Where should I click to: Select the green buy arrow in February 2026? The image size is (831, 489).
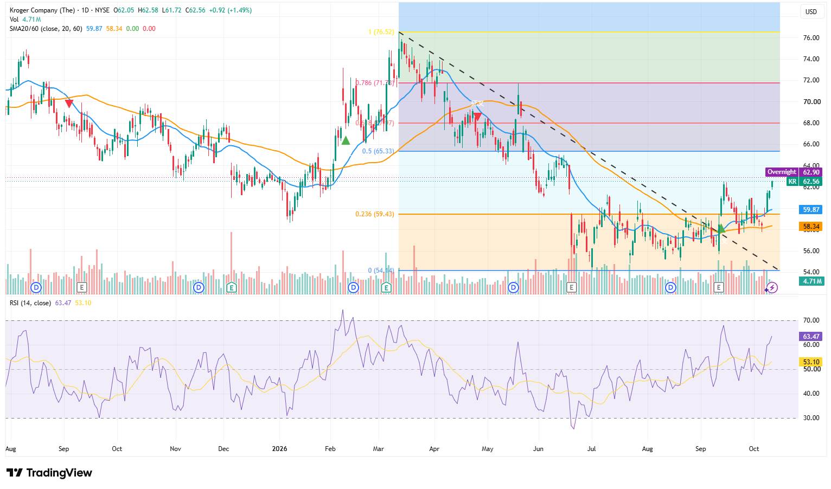[x=346, y=140]
